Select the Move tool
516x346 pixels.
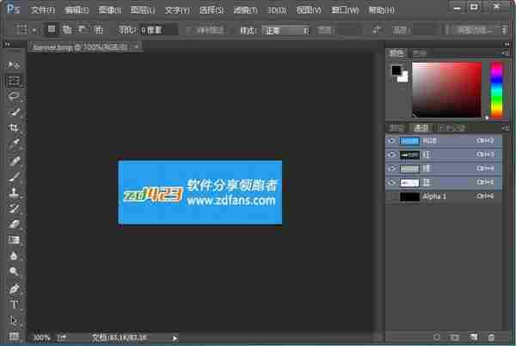[14, 64]
